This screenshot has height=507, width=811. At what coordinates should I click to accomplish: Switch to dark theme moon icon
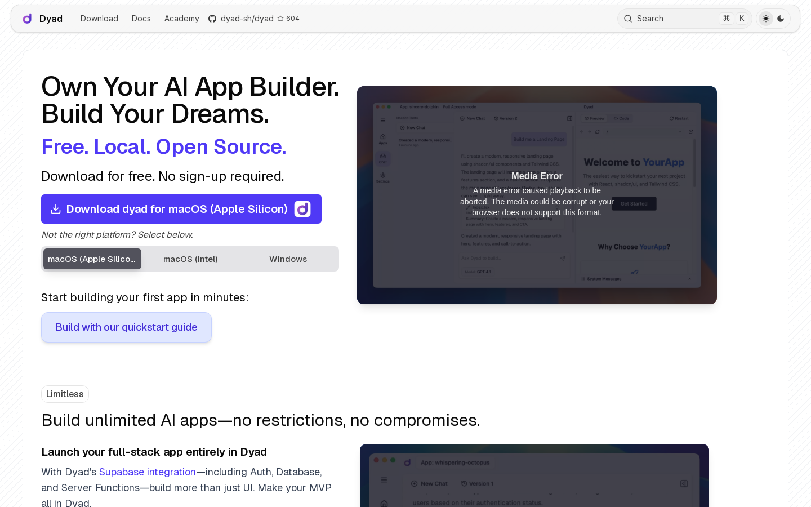[781, 19]
